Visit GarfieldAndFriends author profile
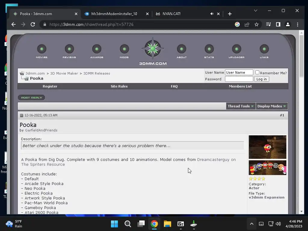Image resolution: width=308 pixels, height=231 pixels. click(41, 130)
